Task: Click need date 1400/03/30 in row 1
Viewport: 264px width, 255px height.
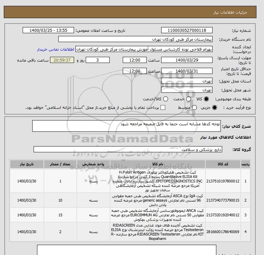Action: [x=27, y=181]
